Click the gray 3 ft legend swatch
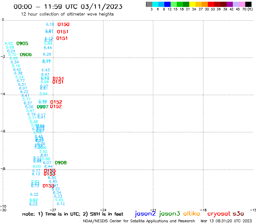This screenshot has width=256, height=224. (149, 4)
